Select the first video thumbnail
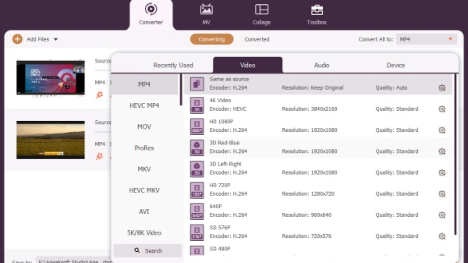 [50, 78]
